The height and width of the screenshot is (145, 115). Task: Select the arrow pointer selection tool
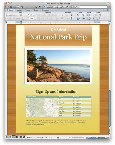tap(45, 7)
